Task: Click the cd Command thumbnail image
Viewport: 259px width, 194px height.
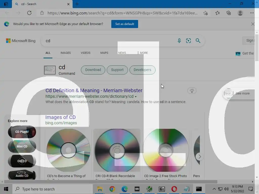Action: (50, 70)
